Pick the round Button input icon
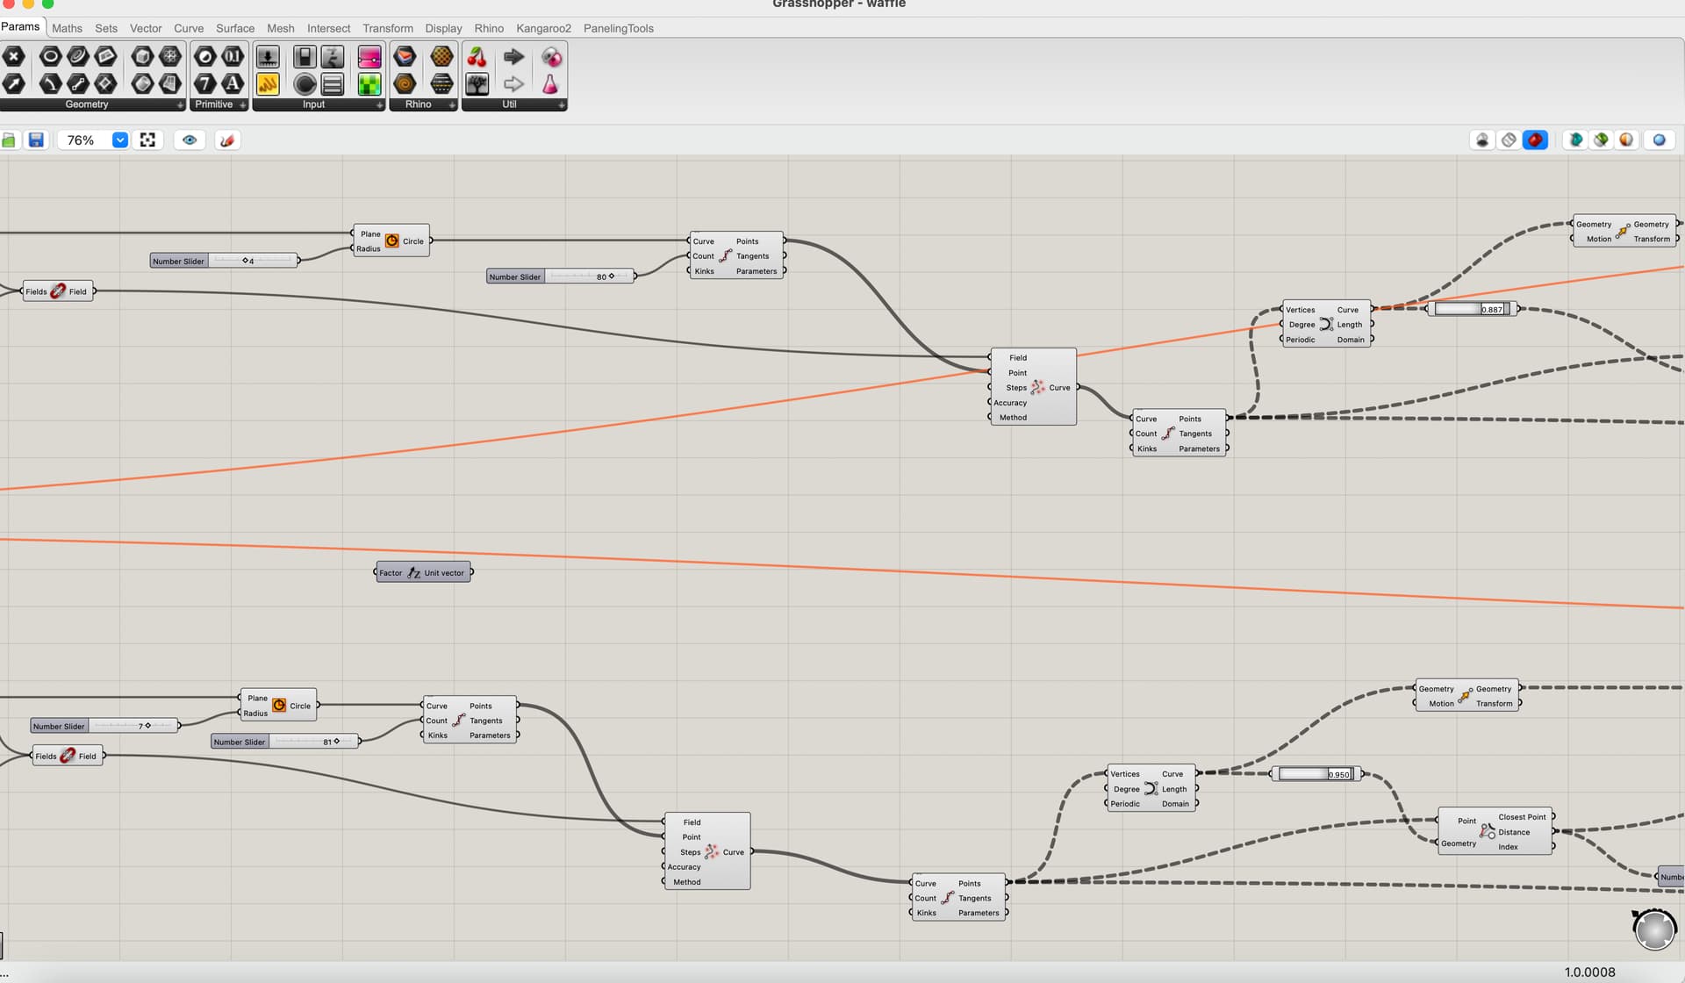1685x983 pixels. [x=305, y=83]
